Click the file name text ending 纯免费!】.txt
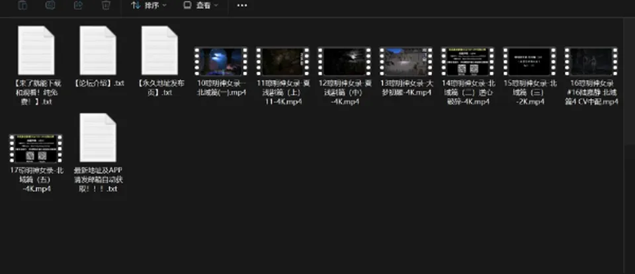635x274 pixels. click(x=36, y=93)
